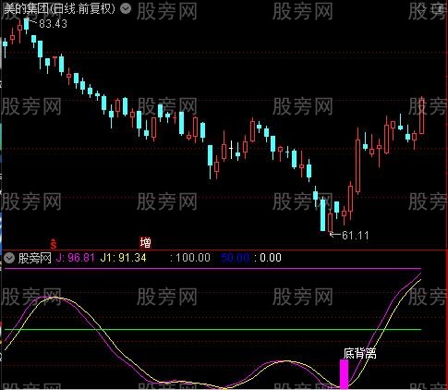Click the 美的集团(日线,前复权) title
The height and width of the screenshot is (390, 448).
point(60,9)
